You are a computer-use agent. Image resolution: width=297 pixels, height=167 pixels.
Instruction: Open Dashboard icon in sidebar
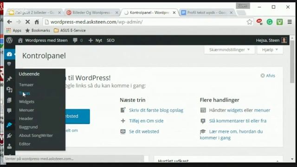click(9, 54)
